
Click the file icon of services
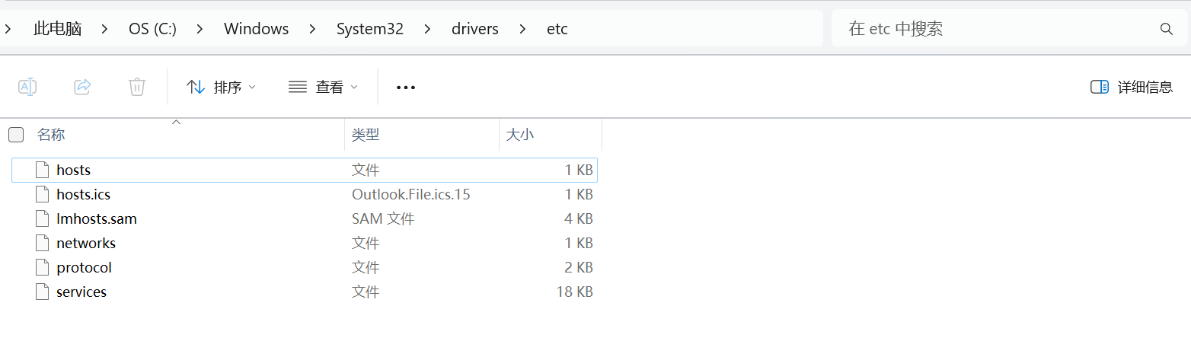point(43,292)
